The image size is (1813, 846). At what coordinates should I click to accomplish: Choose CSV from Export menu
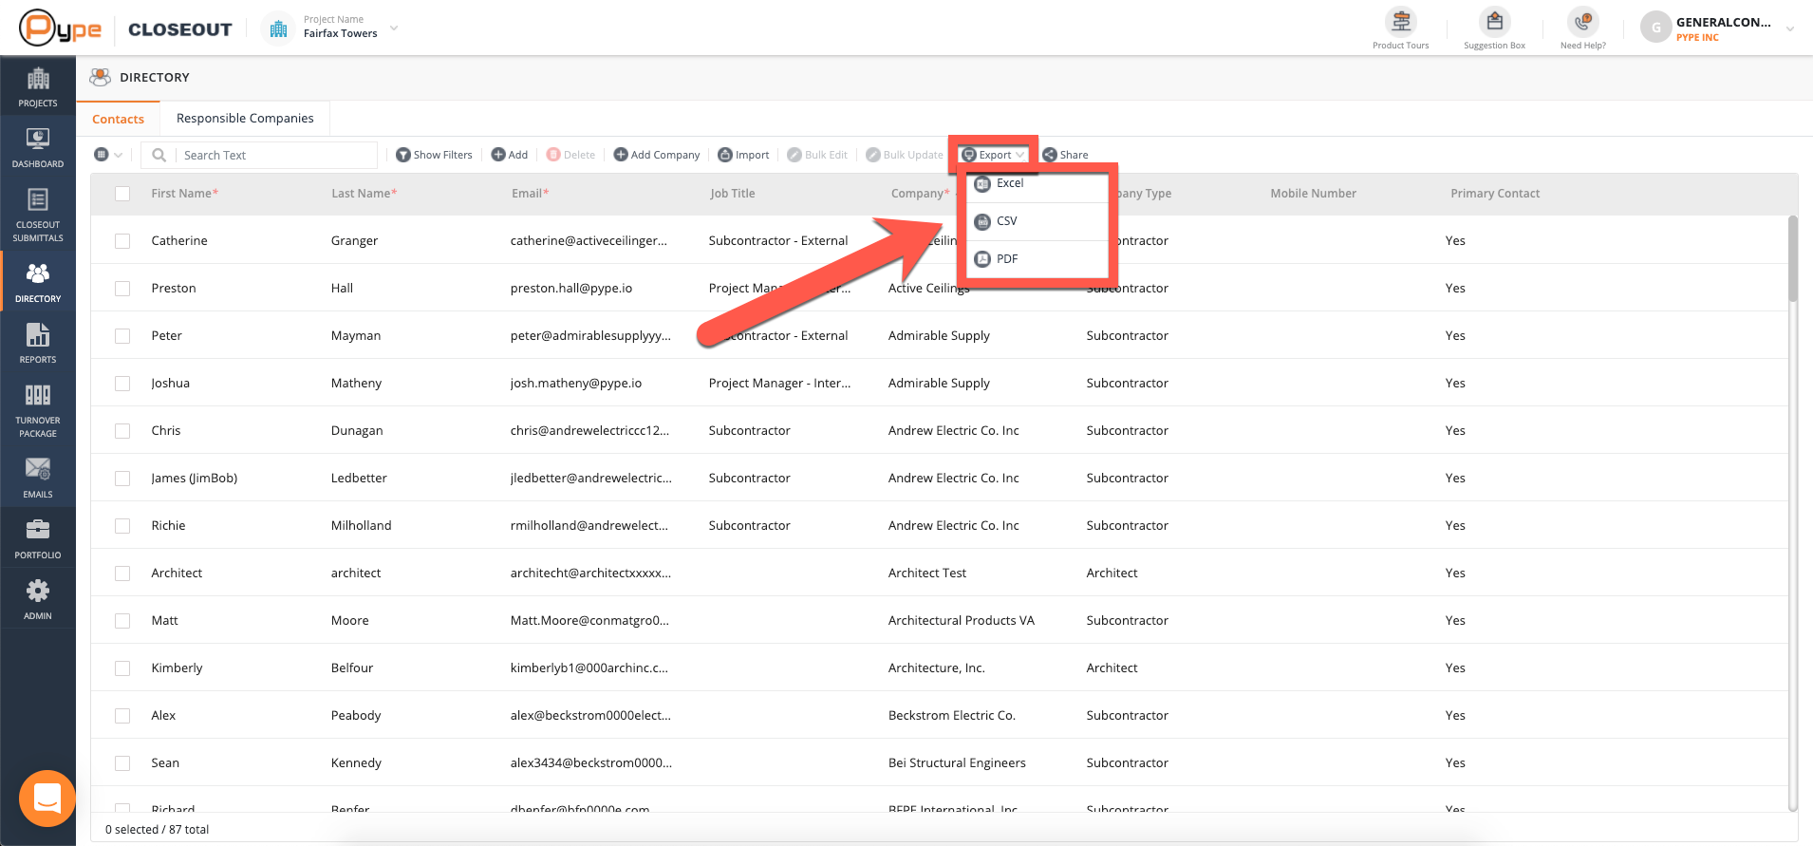click(x=1037, y=221)
